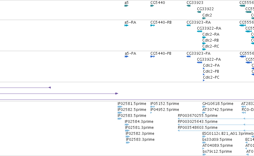Image resolution: width=254 pixels, height=156 pixels.
Task: Select EST bs33d09.5prime
Action: pos(204,143)
